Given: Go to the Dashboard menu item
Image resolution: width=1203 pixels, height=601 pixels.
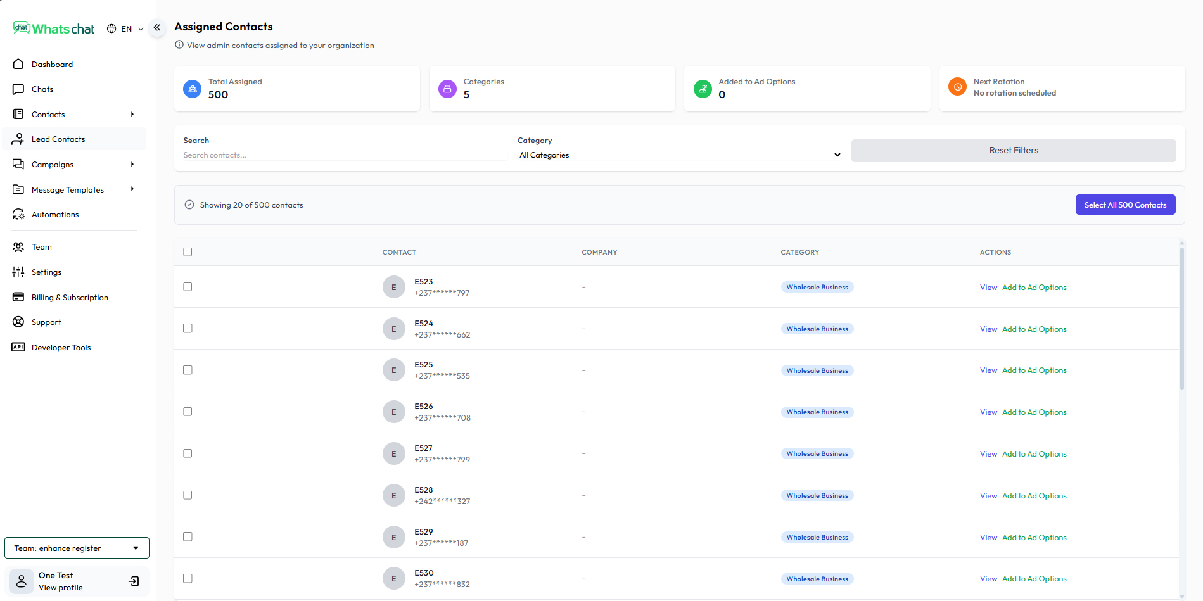Looking at the screenshot, I should 52,65.
